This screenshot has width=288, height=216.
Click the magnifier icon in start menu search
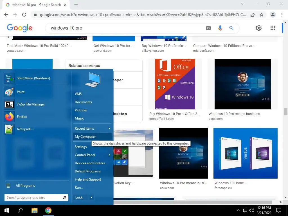(64, 197)
